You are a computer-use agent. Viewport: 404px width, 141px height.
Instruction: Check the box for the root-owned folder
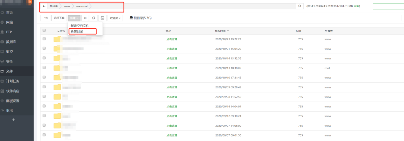44,68
